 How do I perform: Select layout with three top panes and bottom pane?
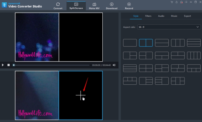(130, 81)
